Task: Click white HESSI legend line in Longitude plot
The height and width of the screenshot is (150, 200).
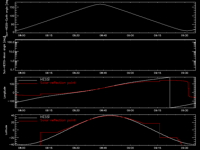Action: (x=28, y=80)
